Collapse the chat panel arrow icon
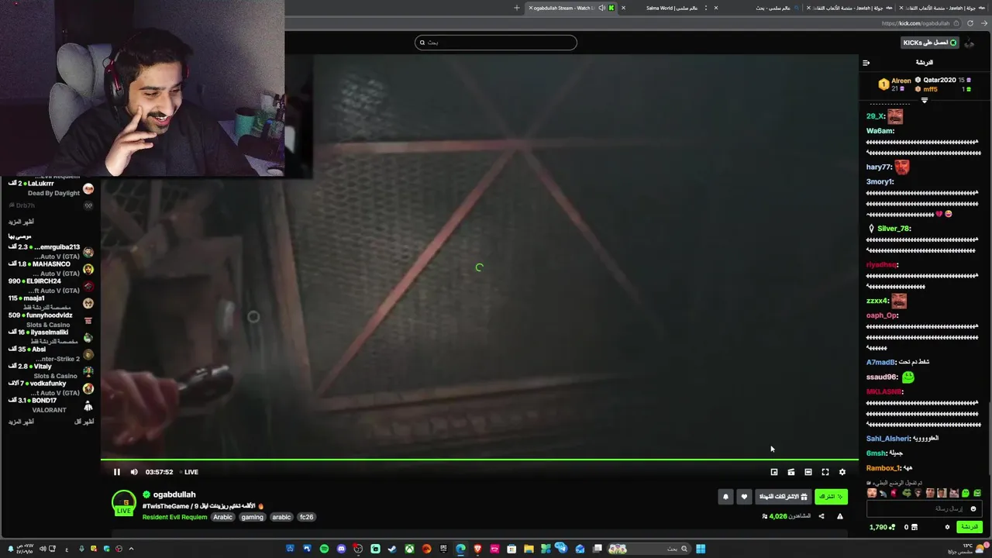Image resolution: width=992 pixels, height=558 pixels. [x=866, y=63]
